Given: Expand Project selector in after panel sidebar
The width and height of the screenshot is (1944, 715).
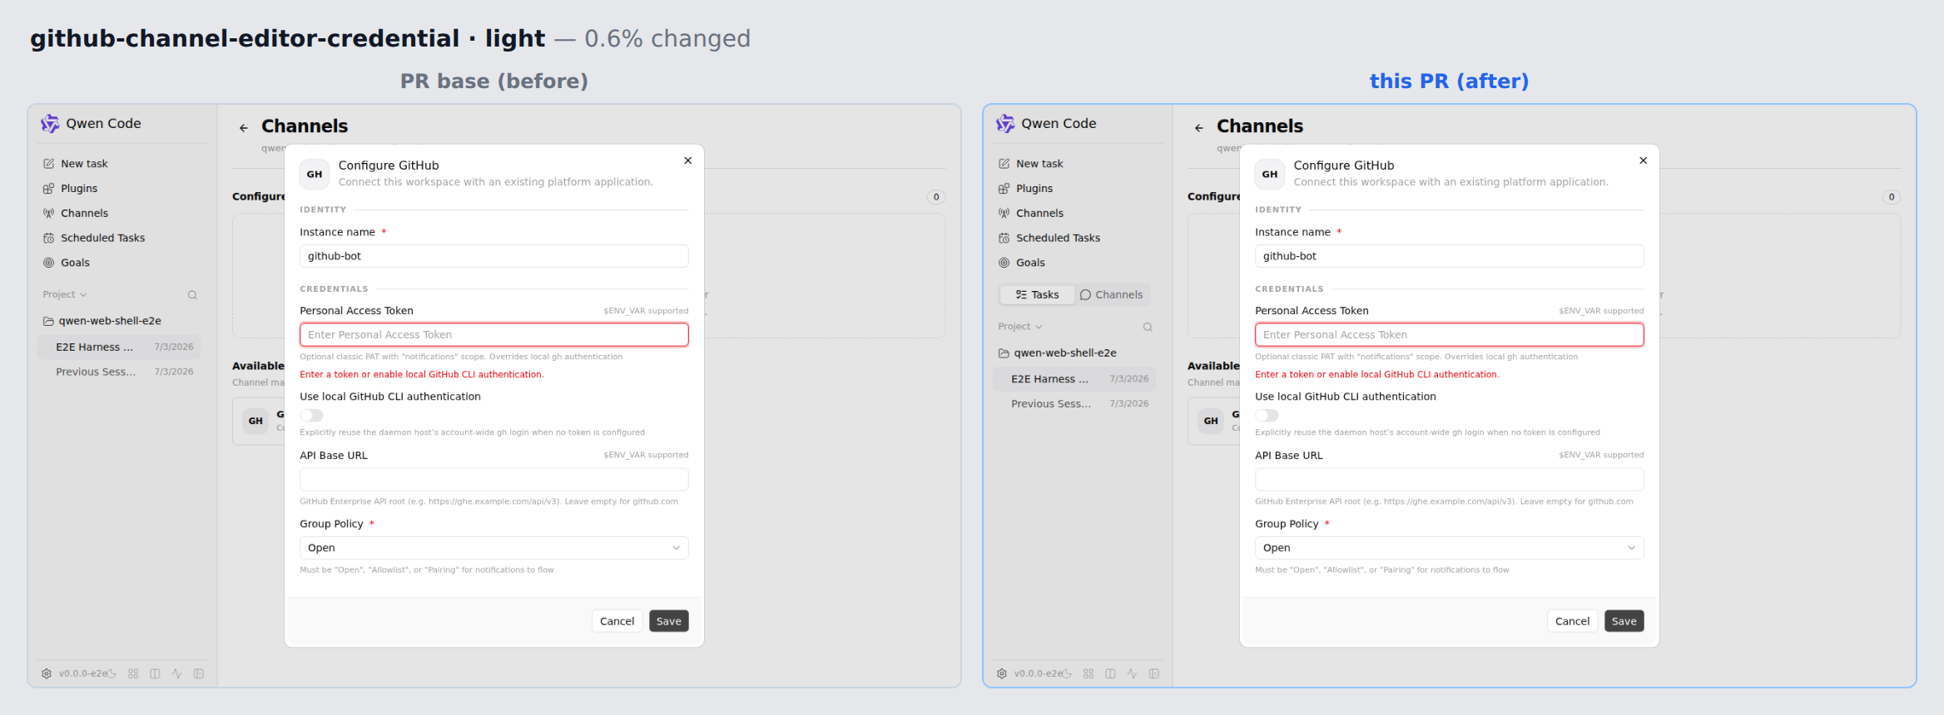Looking at the screenshot, I should [x=1020, y=326].
